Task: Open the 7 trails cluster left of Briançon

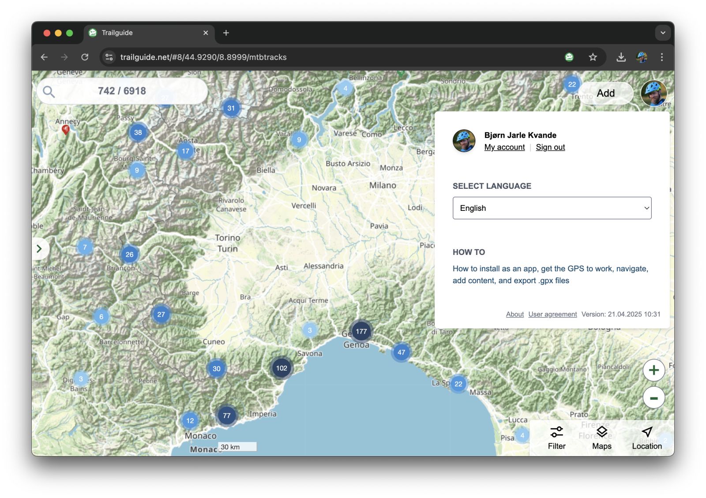Action: tap(85, 247)
